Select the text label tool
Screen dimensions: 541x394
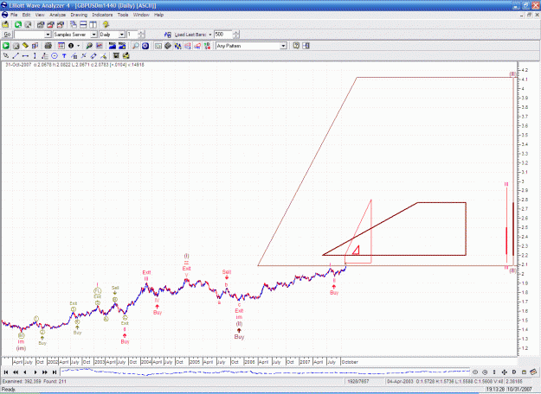(x=64, y=56)
